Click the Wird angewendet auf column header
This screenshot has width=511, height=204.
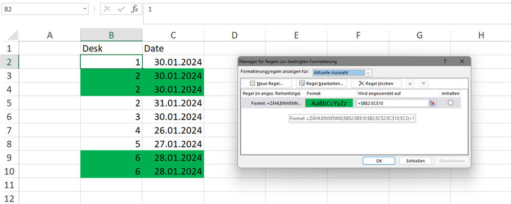pyautogui.click(x=397, y=93)
